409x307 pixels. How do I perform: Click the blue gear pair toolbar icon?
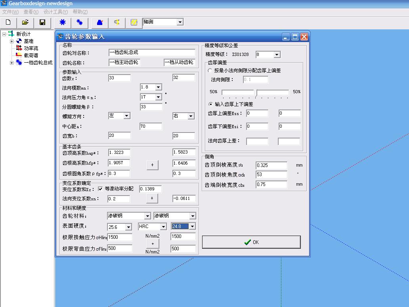(x=80, y=23)
